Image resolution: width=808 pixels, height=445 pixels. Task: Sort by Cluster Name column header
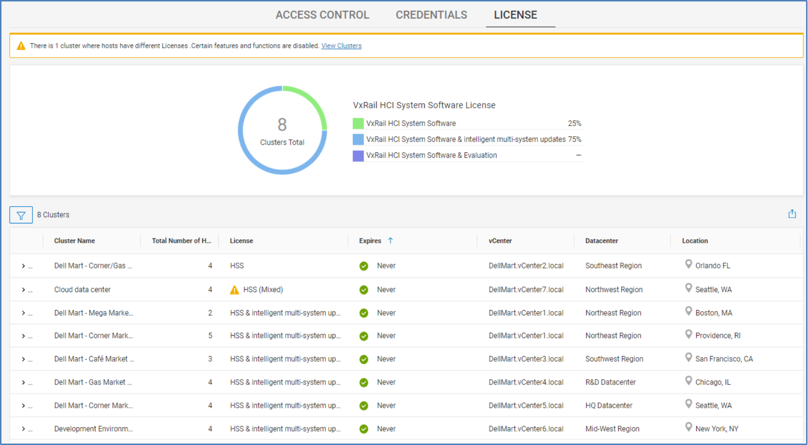point(75,241)
